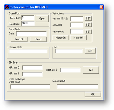Screen dimensions: 114x110
Task: Focus the MR axis 0 field
Action: [x=32, y=68]
